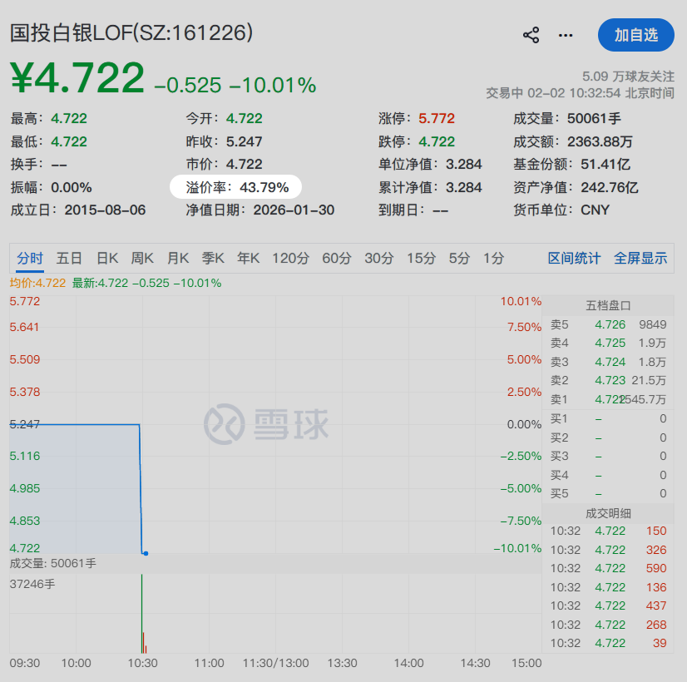Open the three-dot more options menu
This screenshot has height=682, width=687.
pyautogui.click(x=566, y=35)
